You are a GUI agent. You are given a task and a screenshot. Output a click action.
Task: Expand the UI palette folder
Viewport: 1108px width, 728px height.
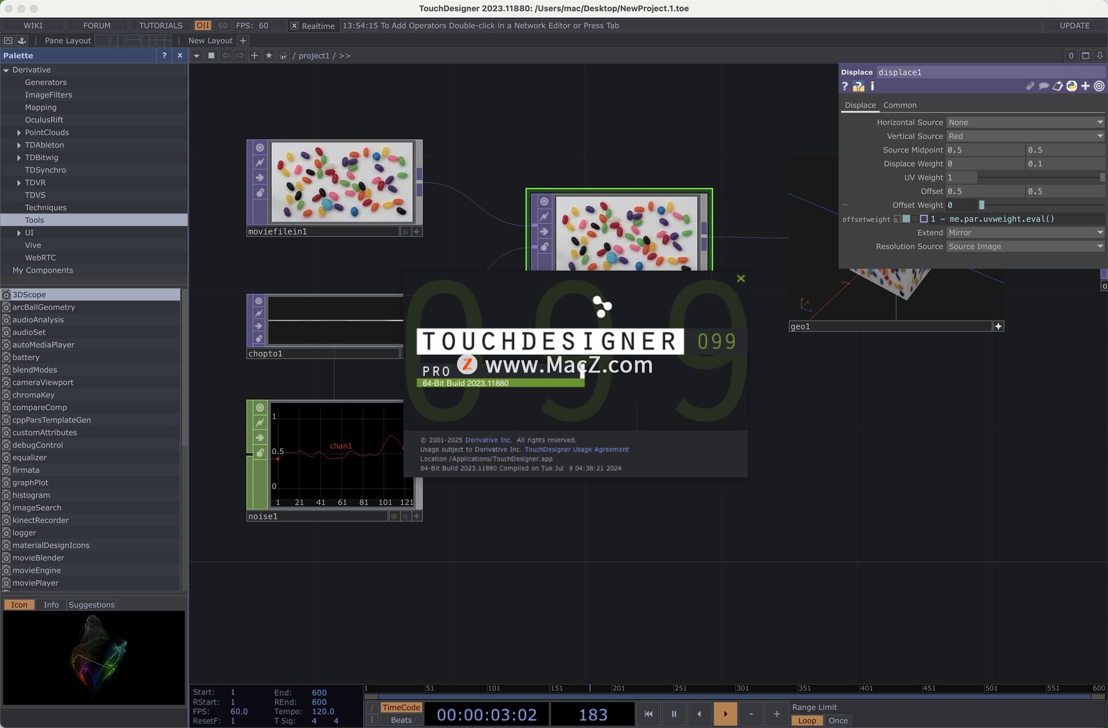click(18, 233)
